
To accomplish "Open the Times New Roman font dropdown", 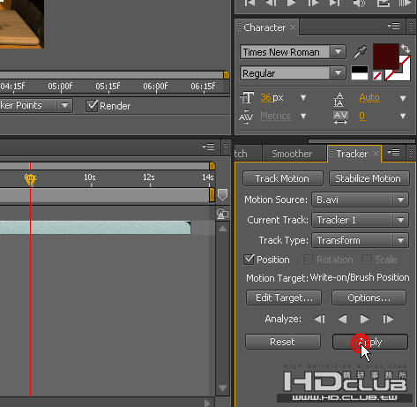I will [339, 52].
